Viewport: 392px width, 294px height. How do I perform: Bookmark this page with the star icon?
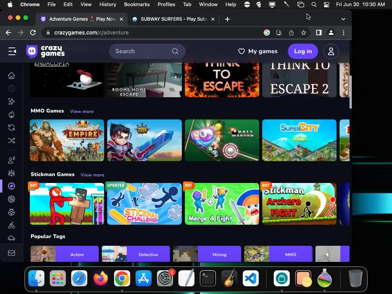[x=304, y=33]
